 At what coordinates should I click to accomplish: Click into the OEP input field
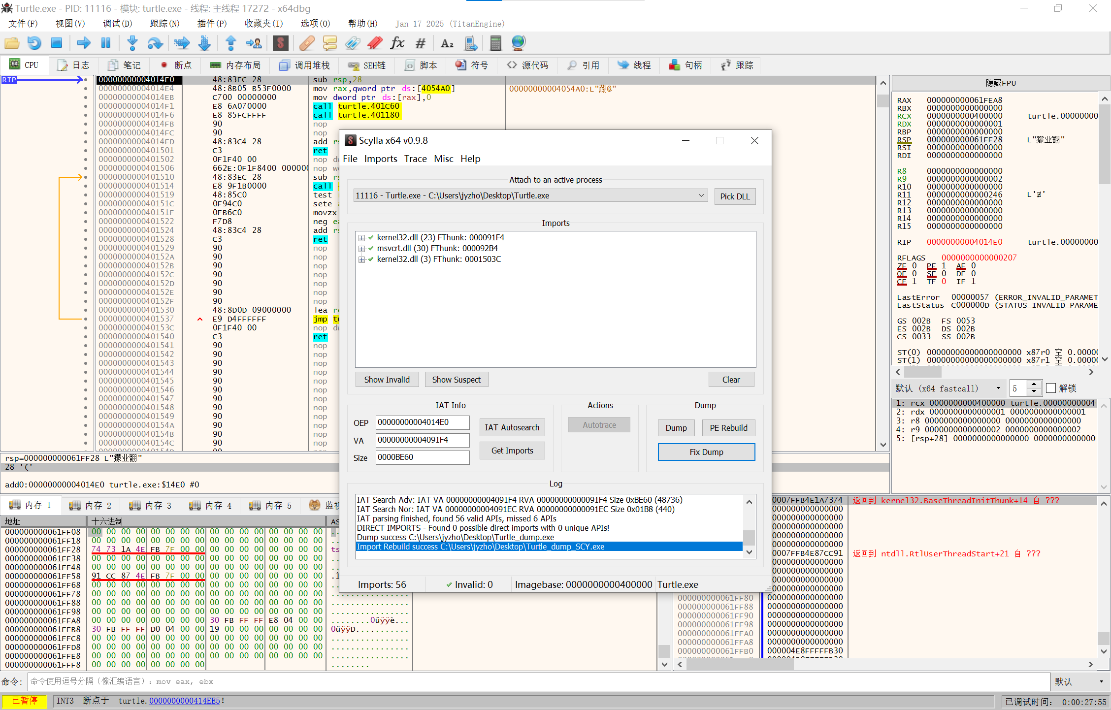pos(422,422)
